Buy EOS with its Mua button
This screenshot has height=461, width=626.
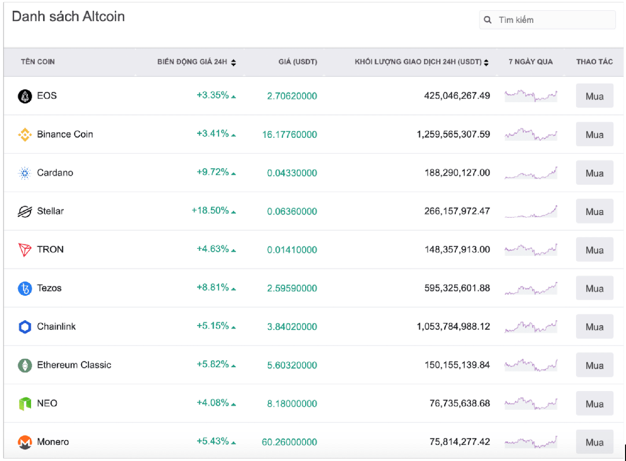[595, 96]
